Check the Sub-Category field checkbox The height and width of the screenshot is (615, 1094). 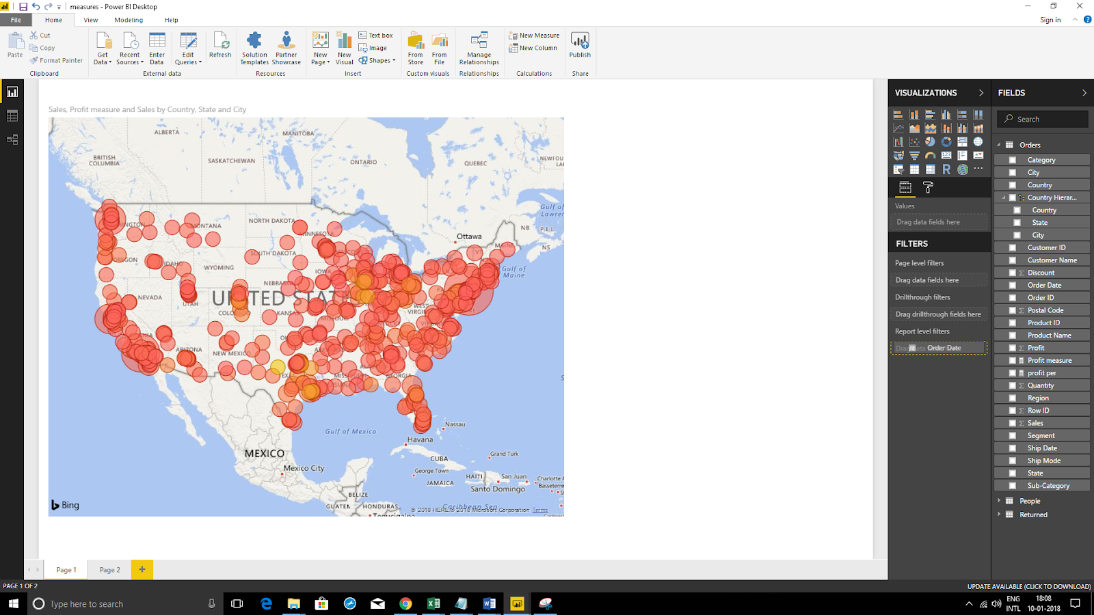(x=1013, y=486)
